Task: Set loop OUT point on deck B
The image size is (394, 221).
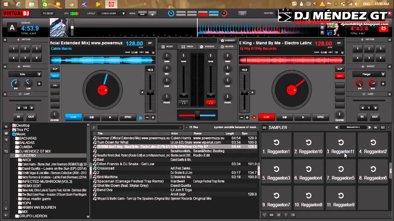Action: pyautogui.click(x=375, y=117)
